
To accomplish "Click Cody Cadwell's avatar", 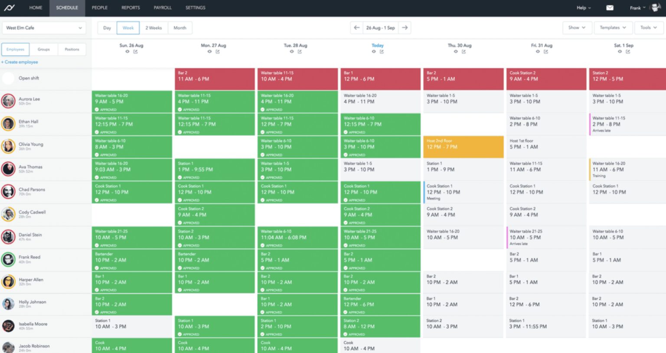I will (8, 214).
